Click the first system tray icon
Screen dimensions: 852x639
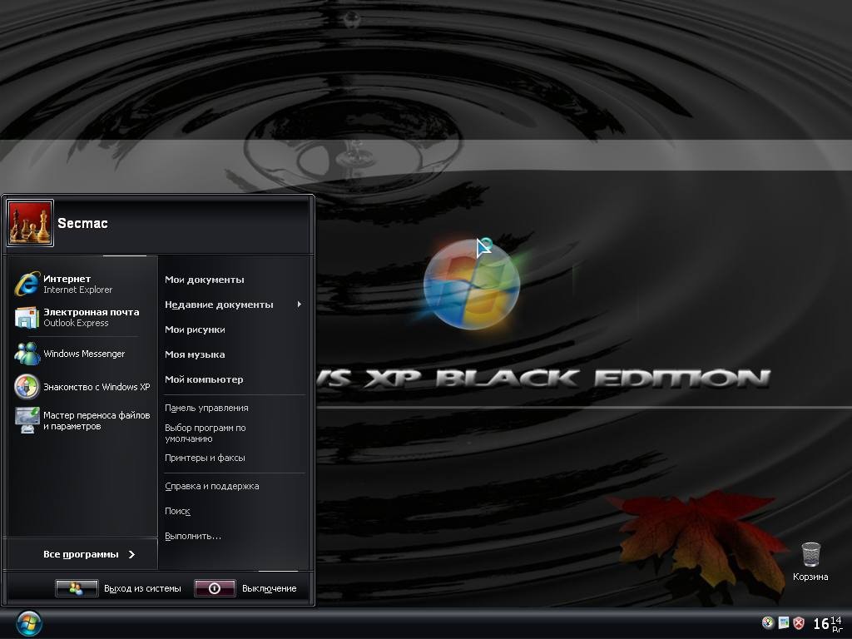tap(768, 622)
